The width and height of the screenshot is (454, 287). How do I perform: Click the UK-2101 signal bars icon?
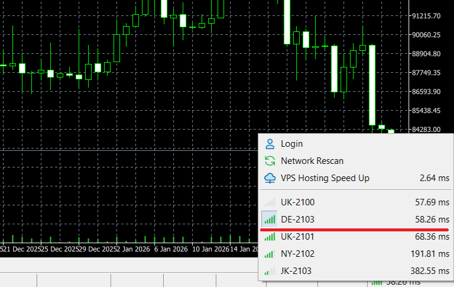(270, 237)
